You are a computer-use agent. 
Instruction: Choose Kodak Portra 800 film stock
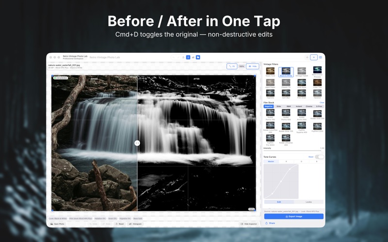coord(302,115)
